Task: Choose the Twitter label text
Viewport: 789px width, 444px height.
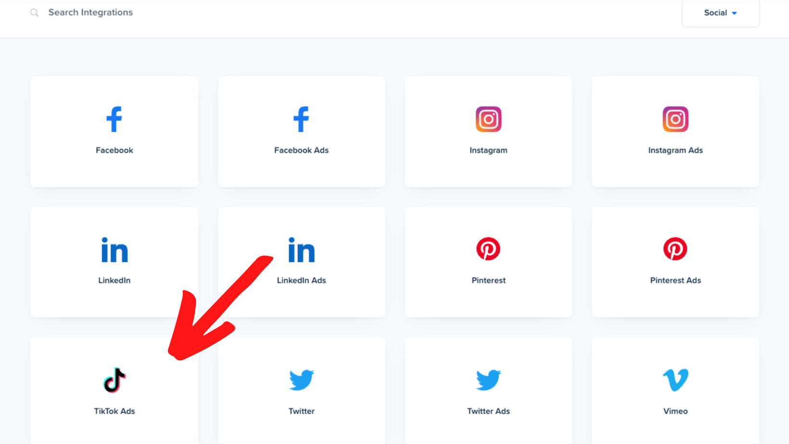Action: point(302,411)
